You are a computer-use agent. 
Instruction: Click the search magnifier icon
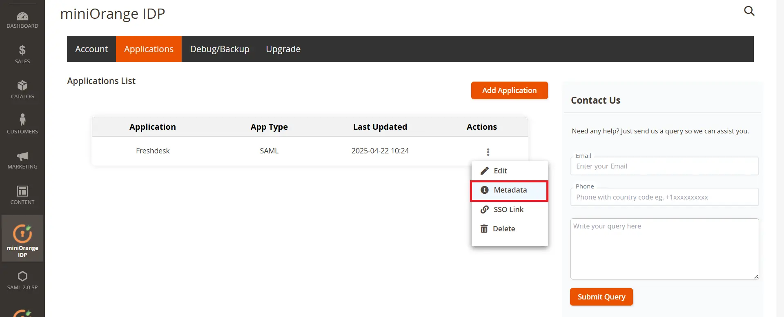[x=749, y=11]
